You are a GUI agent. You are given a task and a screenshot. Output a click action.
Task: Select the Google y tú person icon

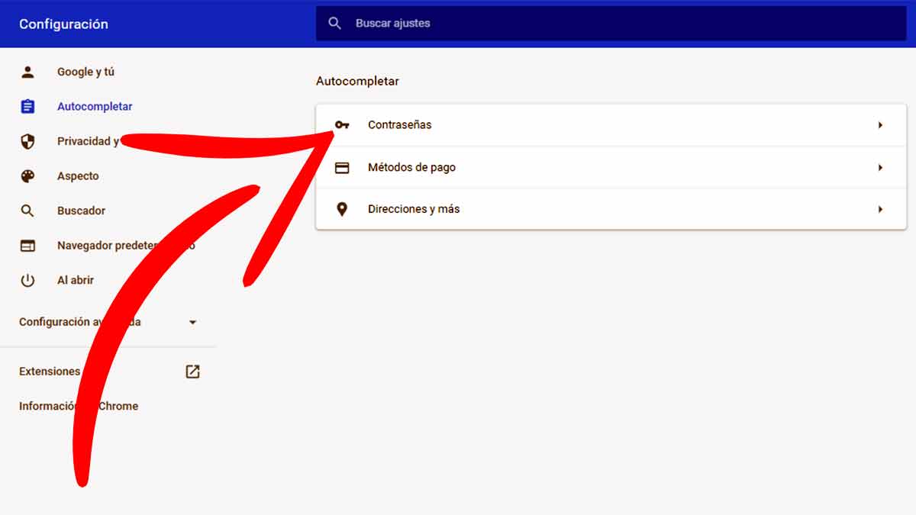28,71
